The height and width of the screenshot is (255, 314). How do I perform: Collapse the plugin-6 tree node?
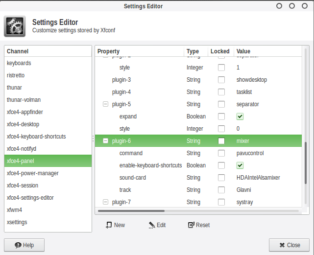click(105, 141)
